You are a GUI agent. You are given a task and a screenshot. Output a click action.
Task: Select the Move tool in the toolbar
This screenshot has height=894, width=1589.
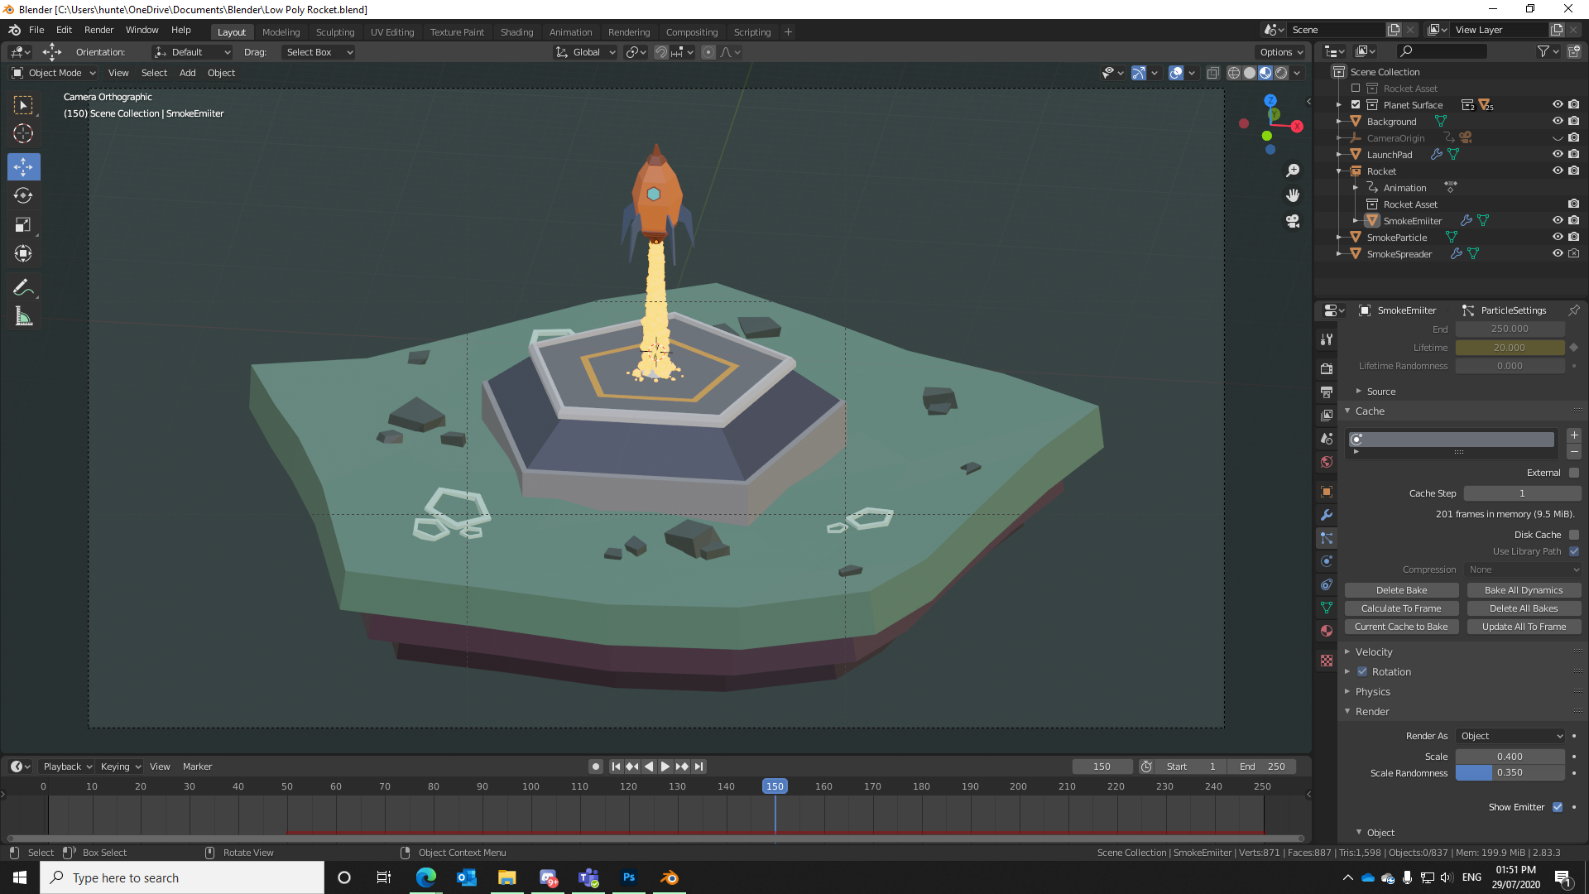(23, 166)
